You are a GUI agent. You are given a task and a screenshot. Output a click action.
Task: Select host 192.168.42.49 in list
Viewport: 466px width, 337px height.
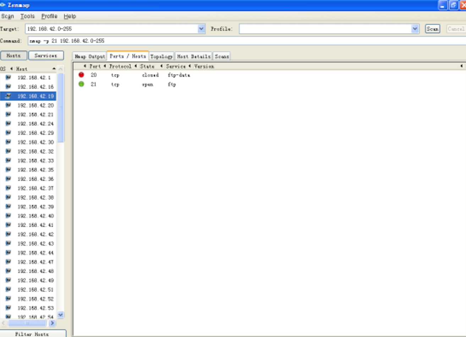(x=36, y=280)
